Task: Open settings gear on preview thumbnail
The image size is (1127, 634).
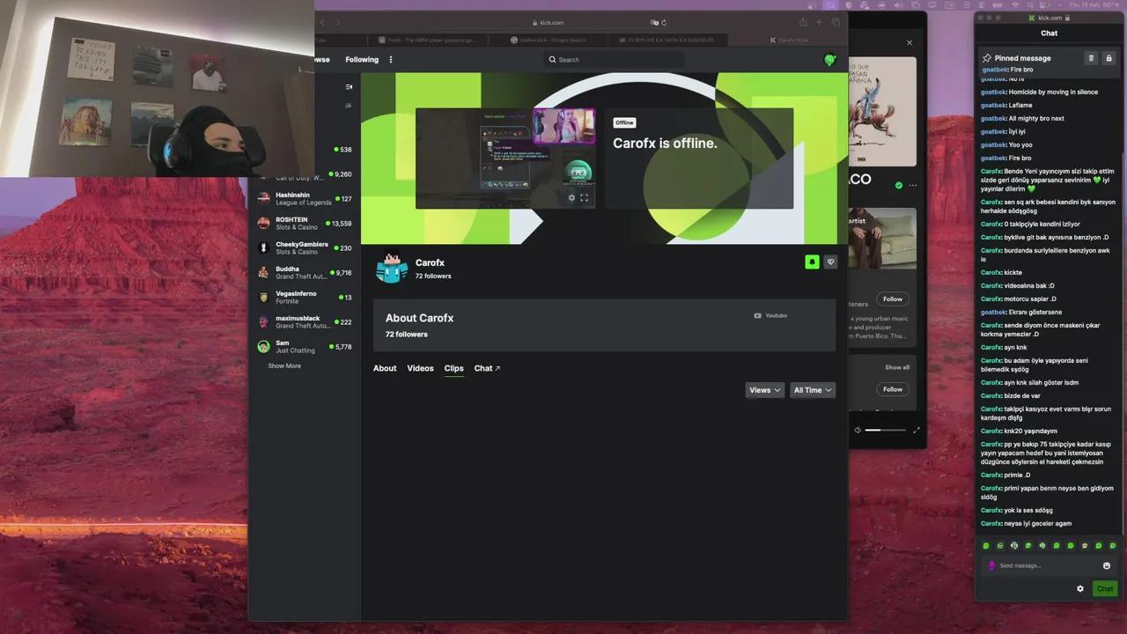Action: tap(571, 197)
